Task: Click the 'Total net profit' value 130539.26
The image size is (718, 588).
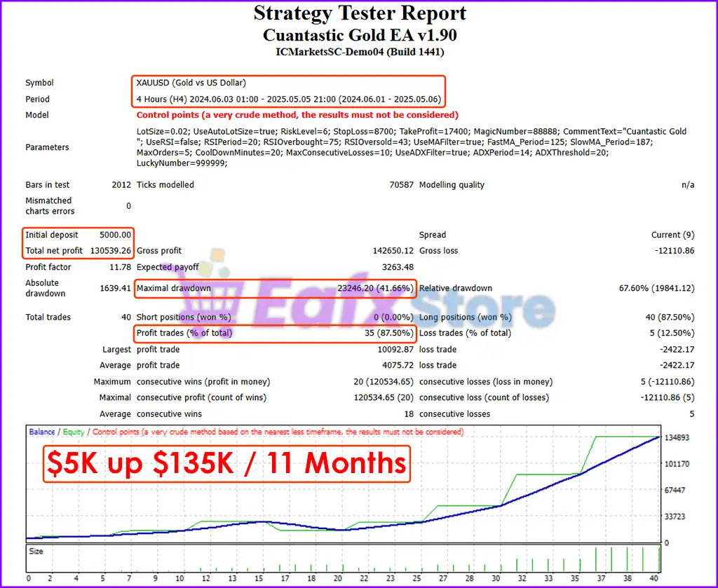Action: tap(110, 251)
